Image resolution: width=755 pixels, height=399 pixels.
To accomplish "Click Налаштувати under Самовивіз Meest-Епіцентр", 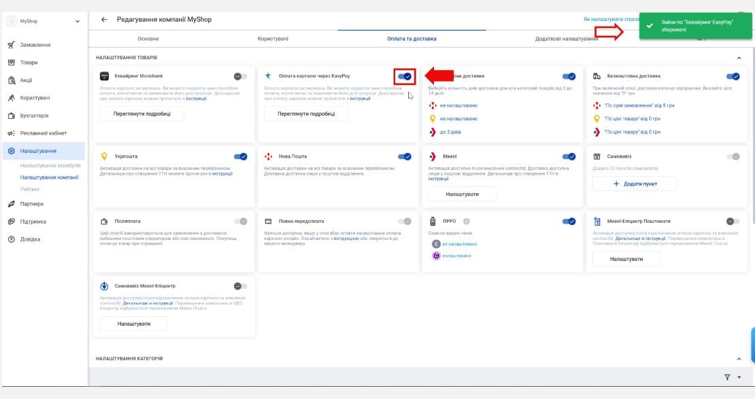I will (134, 324).
